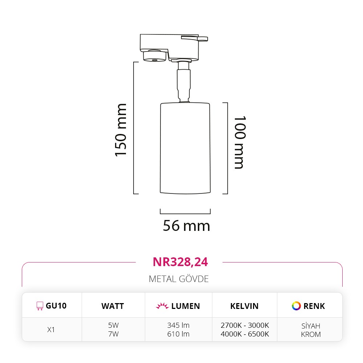The image size is (363, 363).
Task: Select the 4000K - 6500K range
Action: pos(245,334)
